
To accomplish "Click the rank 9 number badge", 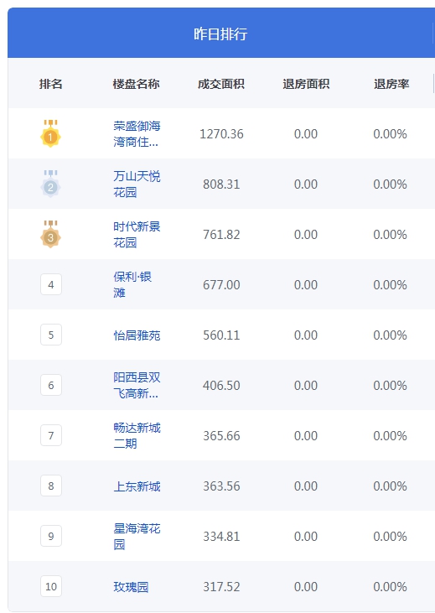I will (x=51, y=536).
